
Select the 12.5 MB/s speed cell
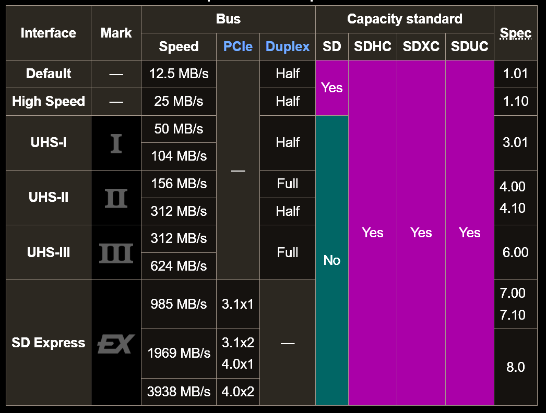tap(179, 74)
